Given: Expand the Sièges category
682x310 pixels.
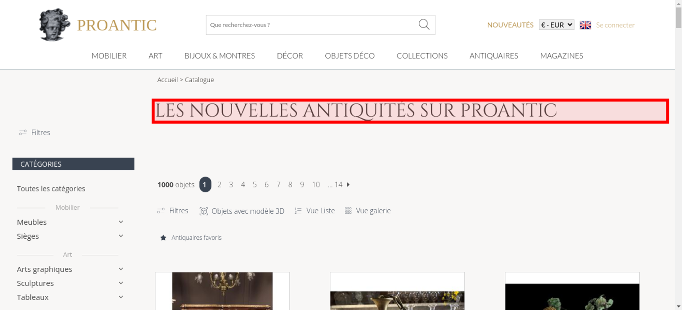Looking at the screenshot, I should pyautogui.click(x=121, y=236).
